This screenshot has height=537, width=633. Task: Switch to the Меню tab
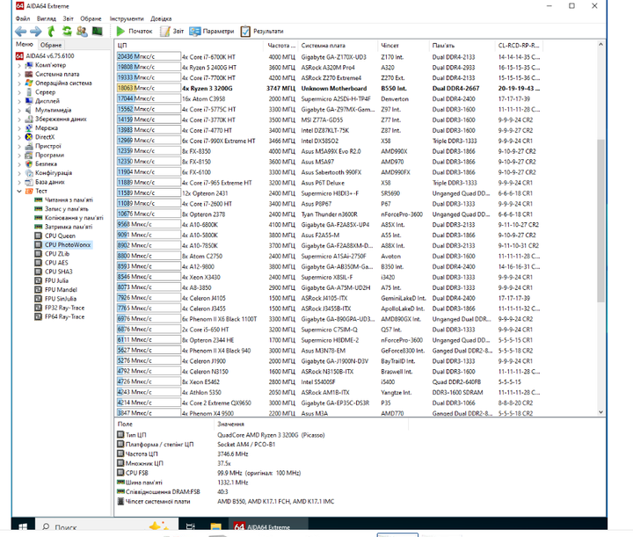point(25,44)
